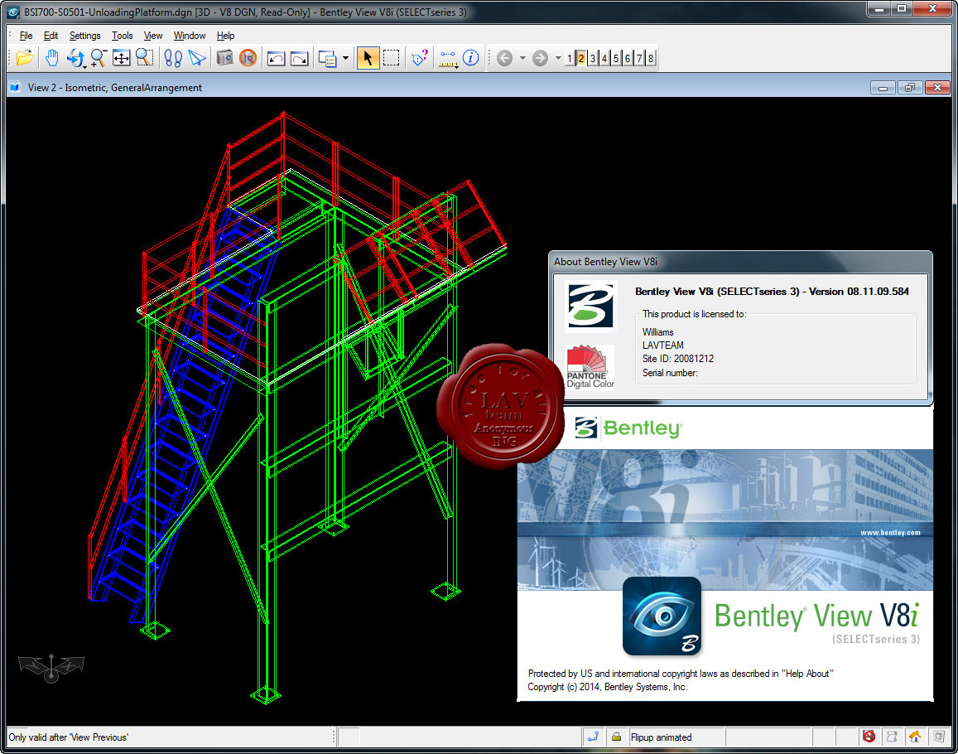This screenshot has width=958, height=754.
Task: Click the www.bentley.com link
Action: [890, 533]
